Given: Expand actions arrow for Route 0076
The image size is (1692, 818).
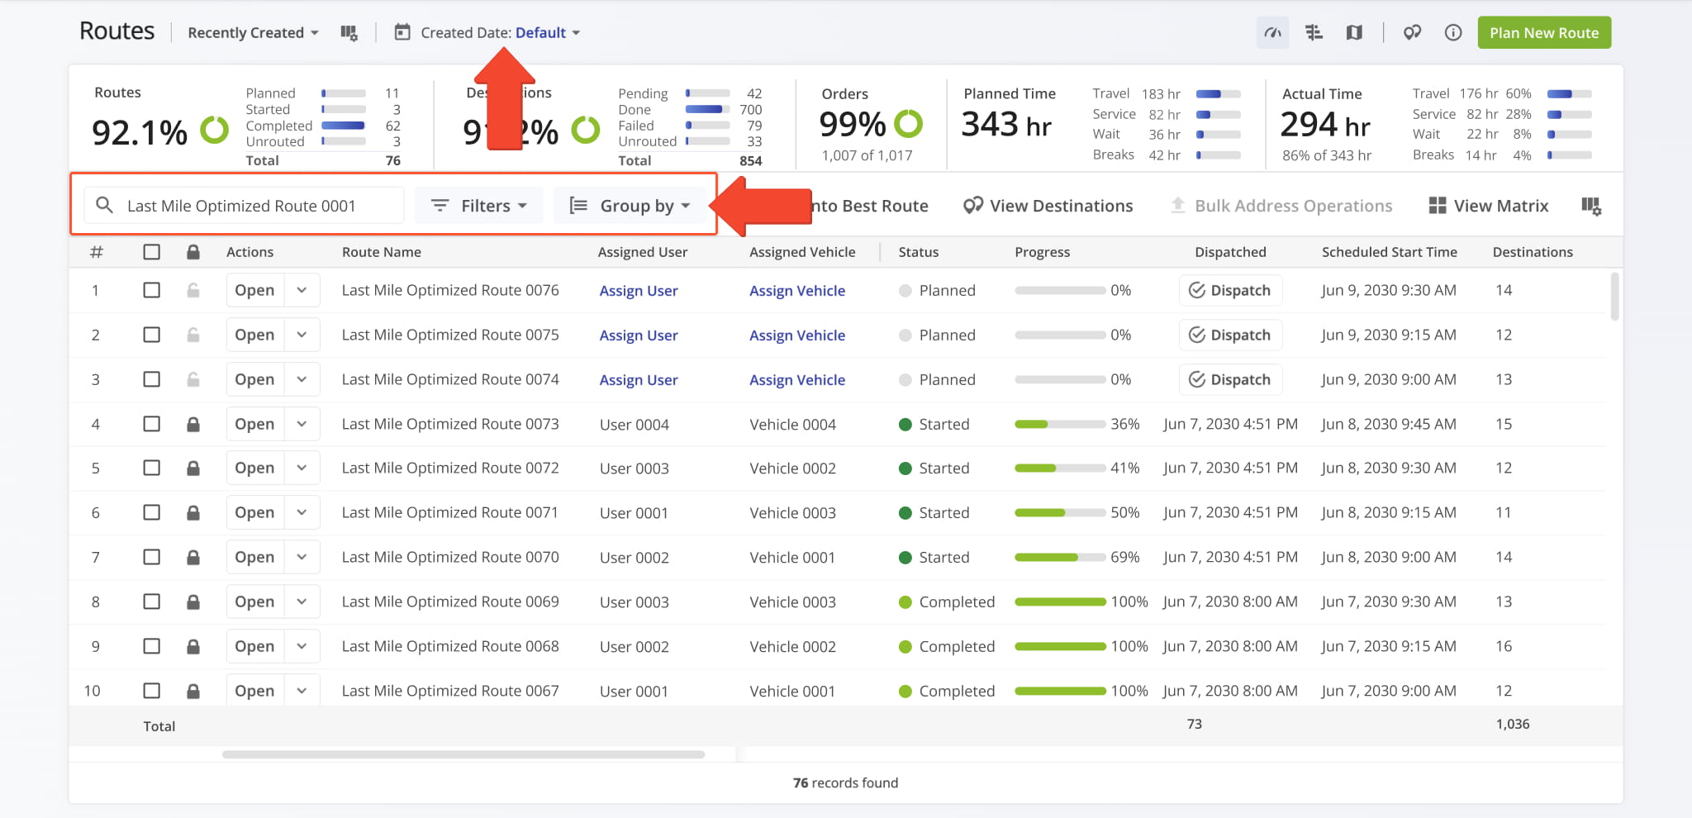Looking at the screenshot, I should pyautogui.click(x=302, y=290).
